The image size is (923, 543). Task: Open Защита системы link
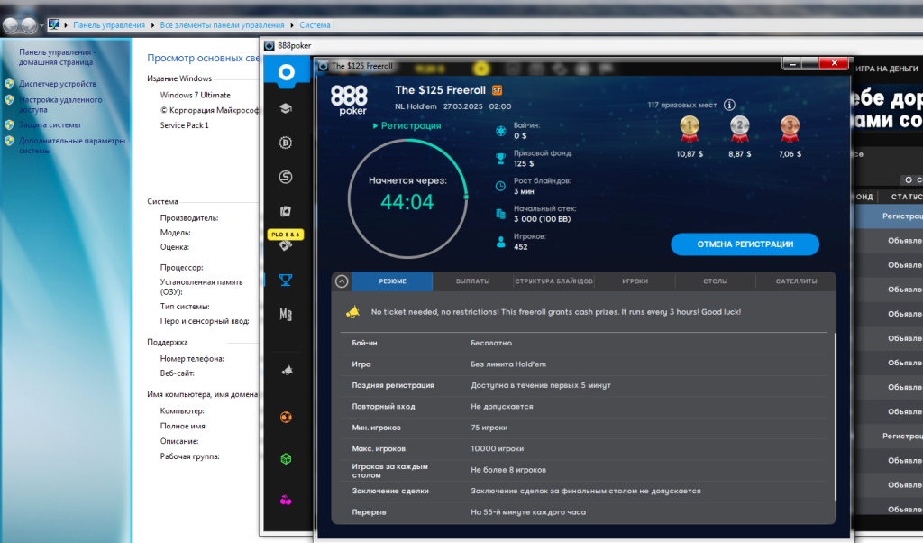[50, 124]
